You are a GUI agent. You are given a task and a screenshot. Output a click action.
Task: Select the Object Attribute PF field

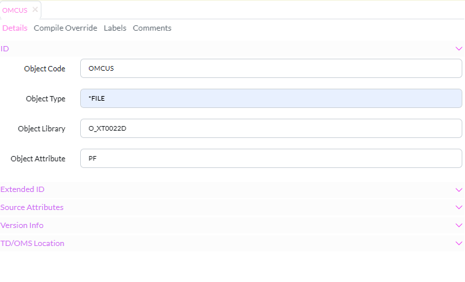[271, 159]
